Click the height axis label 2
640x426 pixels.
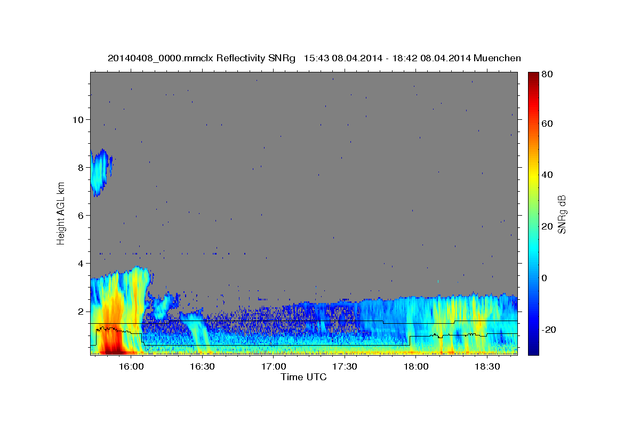tap(81, 311)
